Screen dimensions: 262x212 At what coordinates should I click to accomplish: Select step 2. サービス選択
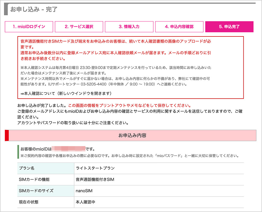[x=79, y=26]
